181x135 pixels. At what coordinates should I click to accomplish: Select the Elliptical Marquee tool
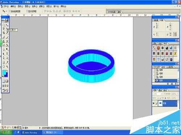click(4, 25)
